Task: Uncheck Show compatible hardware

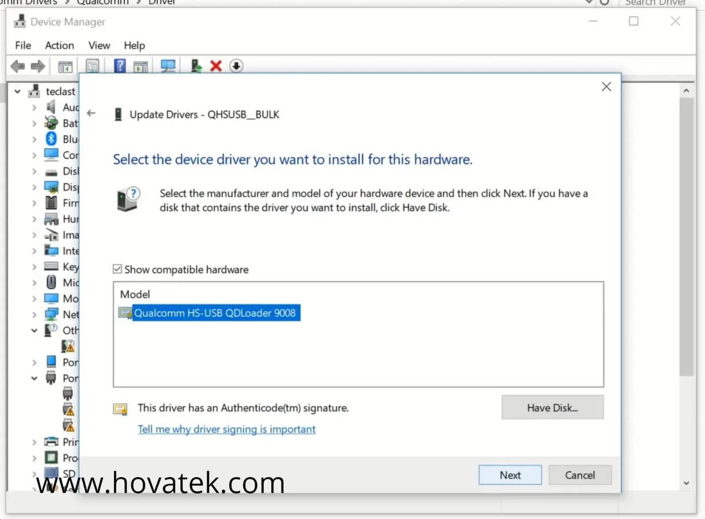Action: click(117, 269)
